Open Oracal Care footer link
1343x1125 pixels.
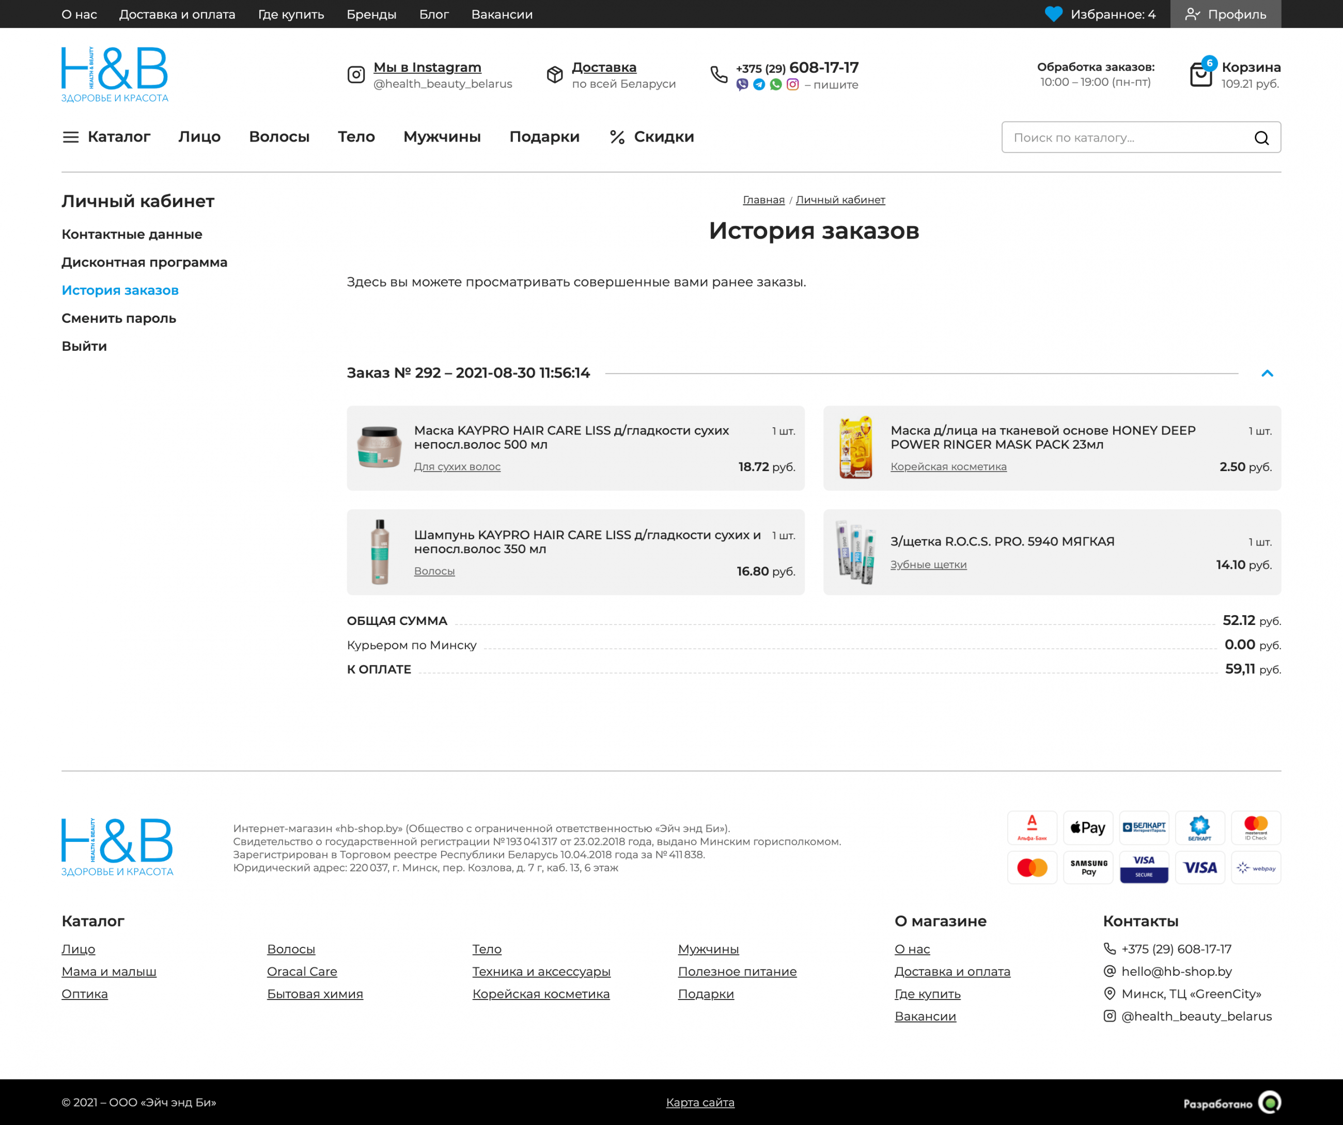point(302,971)
